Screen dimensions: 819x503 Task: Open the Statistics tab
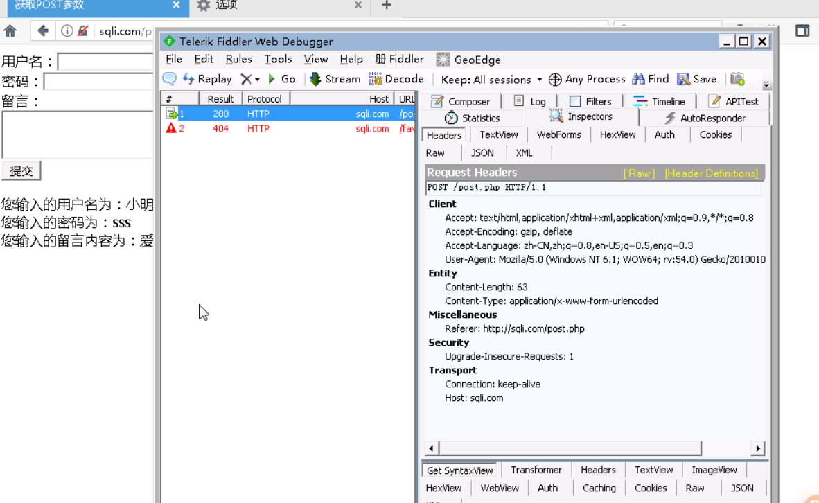(x=472, y=118)
